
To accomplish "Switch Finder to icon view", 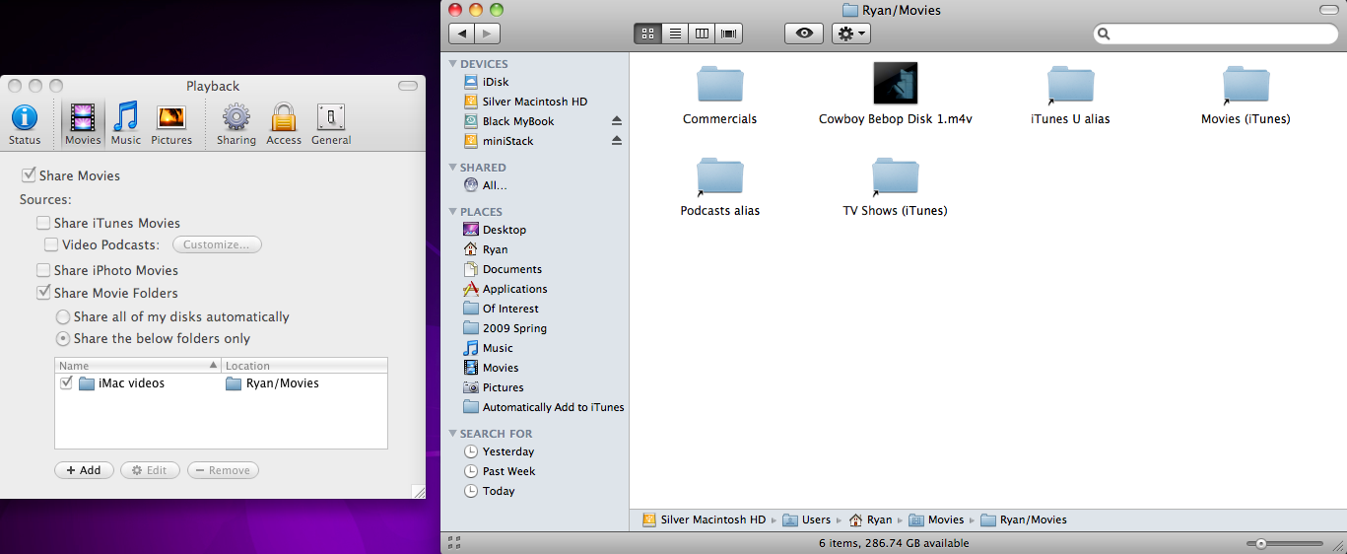I will (647, 34).
